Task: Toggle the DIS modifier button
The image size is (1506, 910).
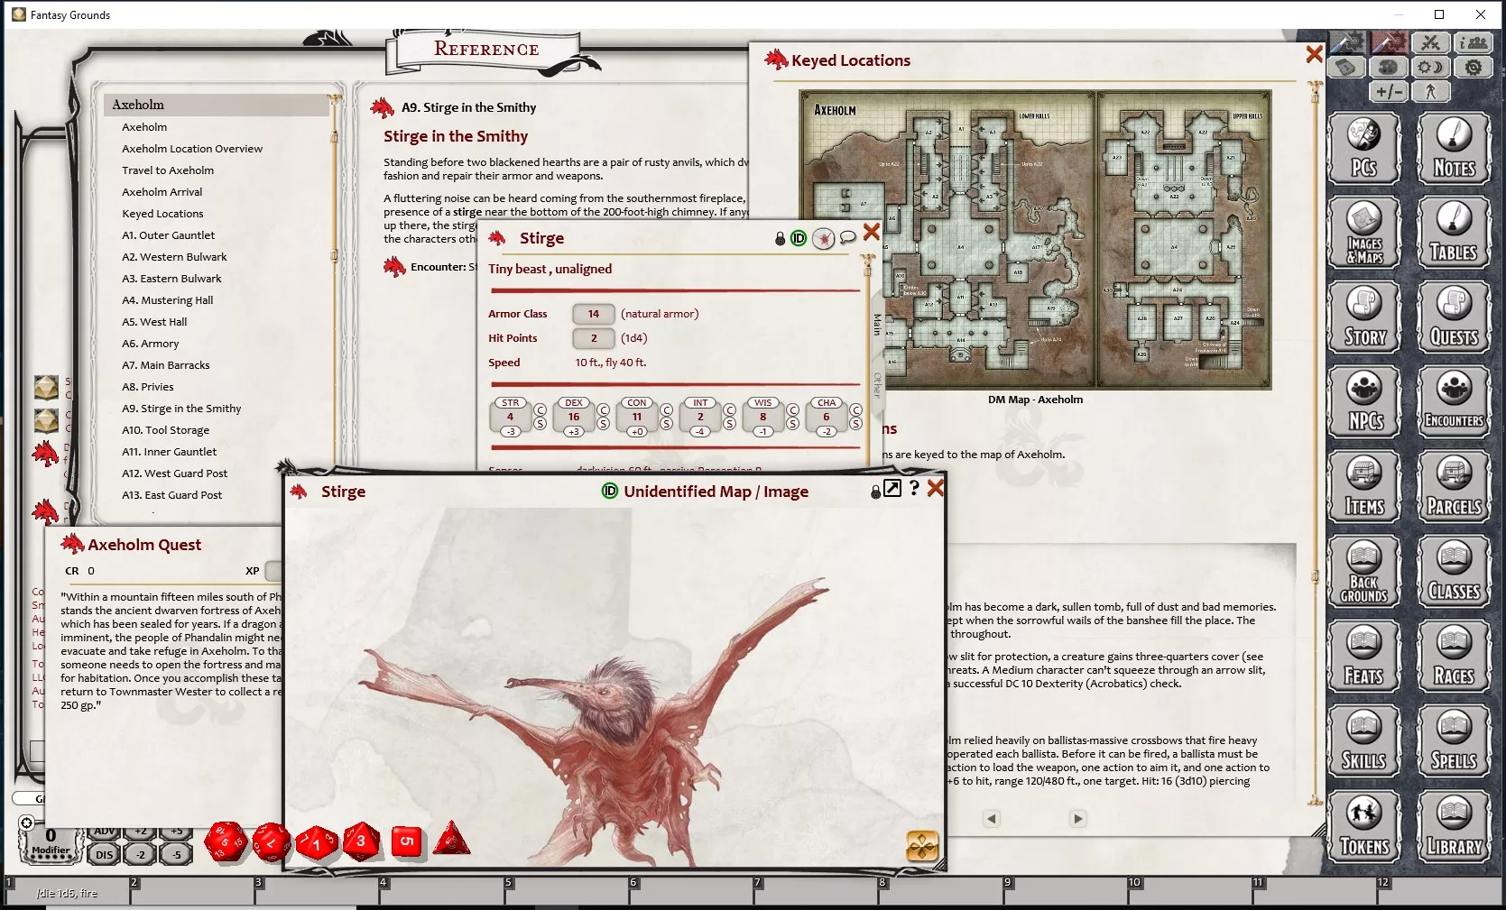Action: tap(105, 854)
